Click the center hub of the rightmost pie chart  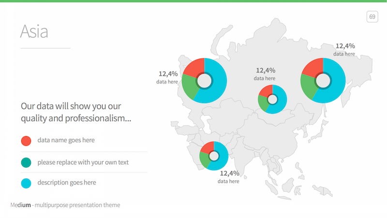(323, 80)
